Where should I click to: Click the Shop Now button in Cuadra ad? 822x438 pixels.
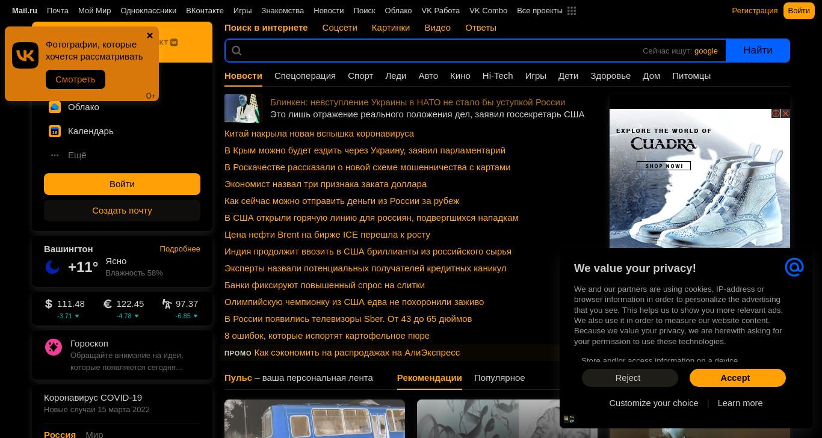(x=664, y=166)
